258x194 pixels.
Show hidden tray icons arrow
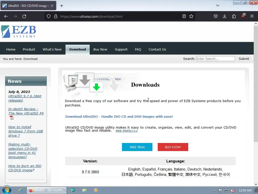coord(214,190)
